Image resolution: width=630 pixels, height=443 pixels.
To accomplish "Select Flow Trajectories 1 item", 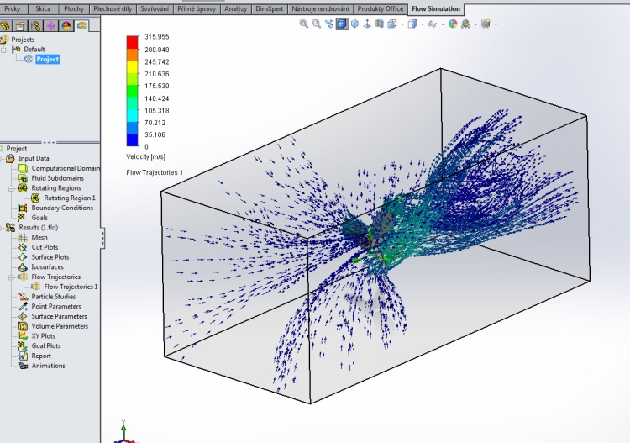I will pos(71,287).
